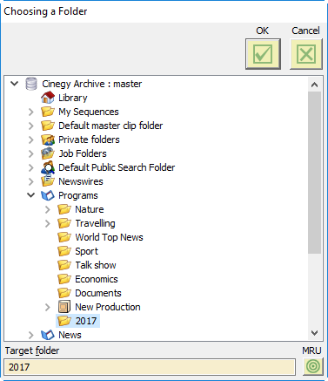
Task: Select the Library house icon
Action: click(x=48, y=98)
